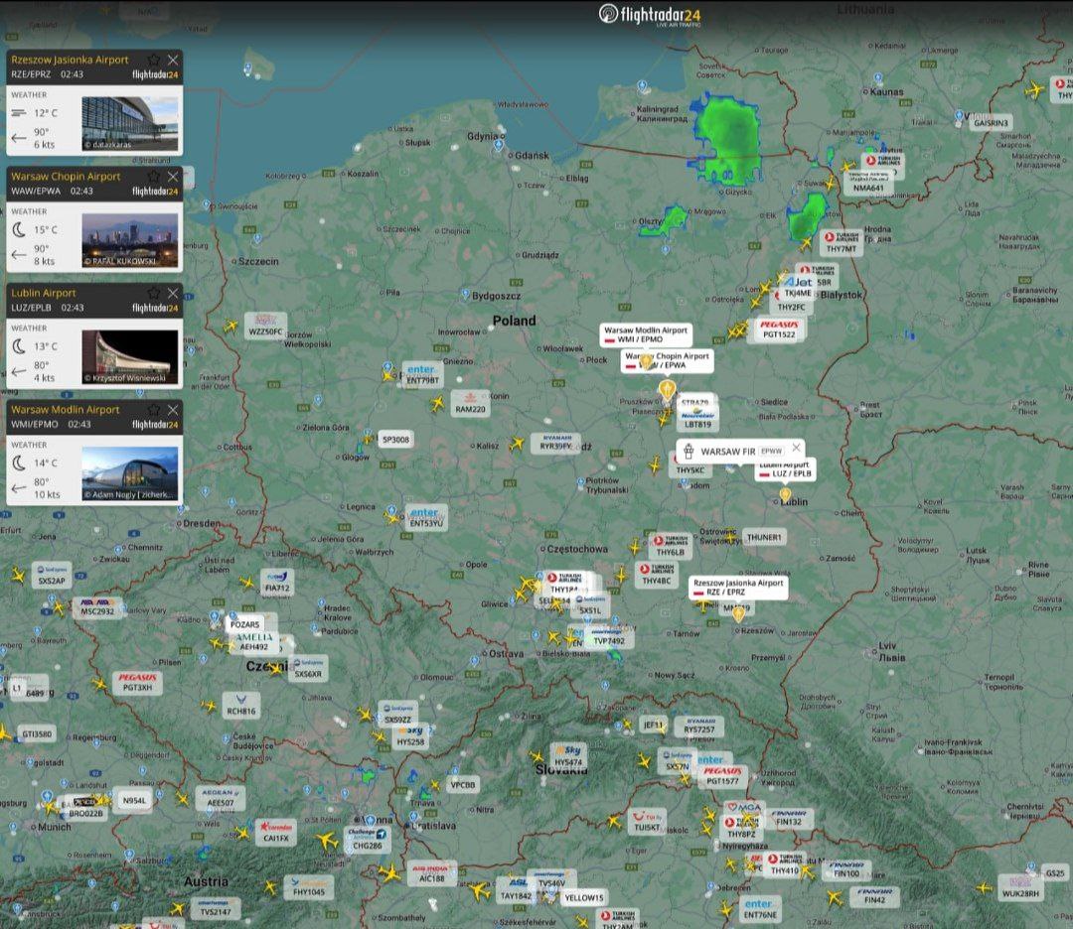The width and height of the screenshot is (1073, 929).
Task: Click the Lublin airport pin marker
Action: pos(785,494)
